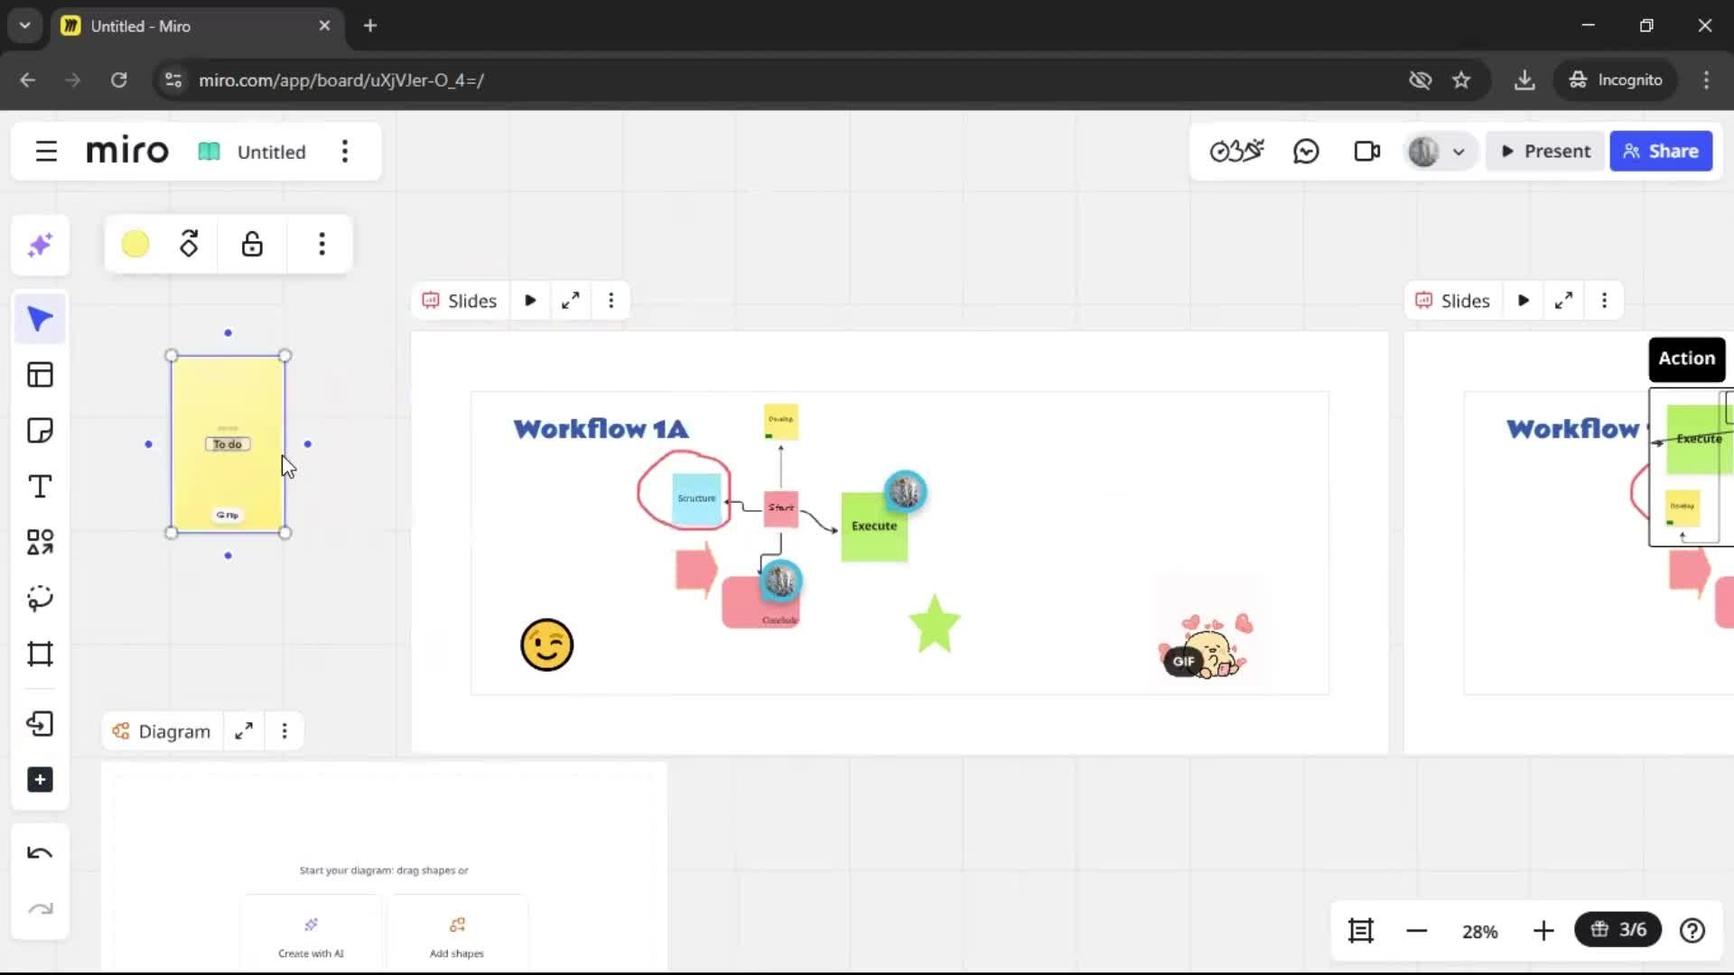
Task: Click the Action tooltip label
Action: 1686,358
